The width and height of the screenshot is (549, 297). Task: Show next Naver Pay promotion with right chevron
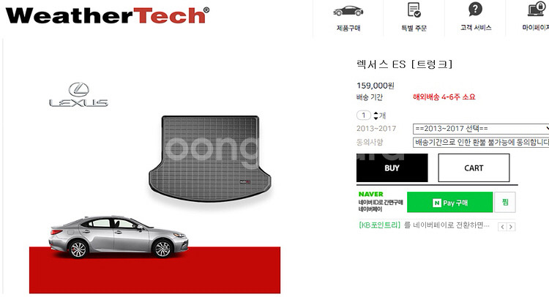(x=511, y=227)
